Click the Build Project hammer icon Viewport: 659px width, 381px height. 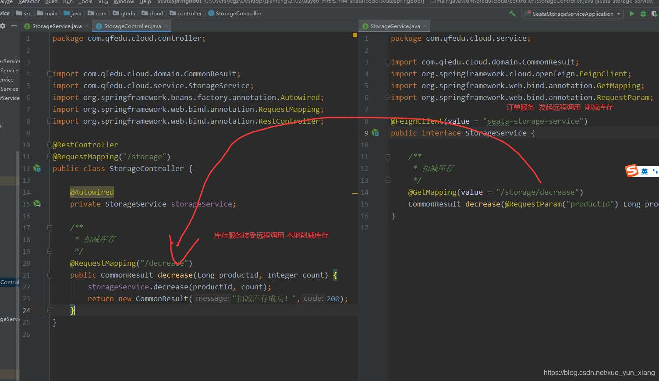(x=512, y=14)
